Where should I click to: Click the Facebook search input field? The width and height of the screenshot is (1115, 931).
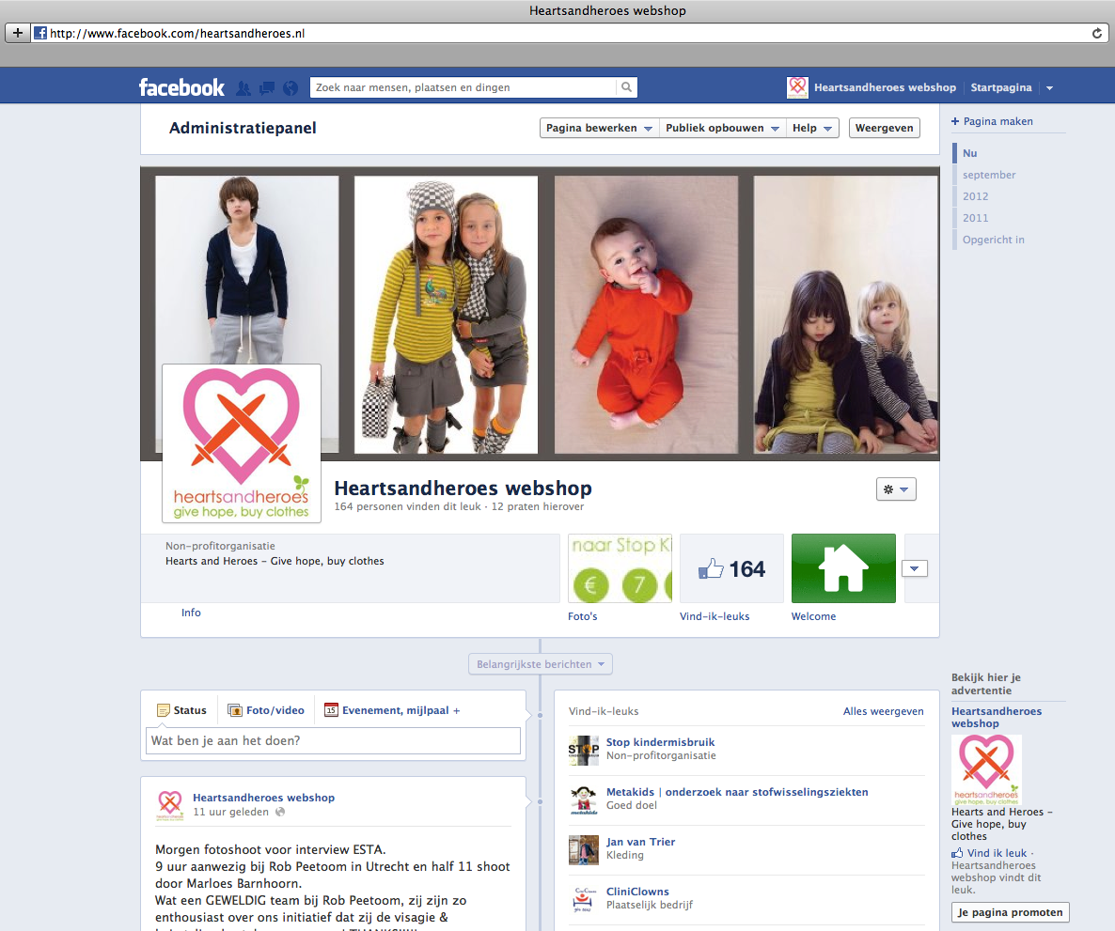tap(463, 87)
